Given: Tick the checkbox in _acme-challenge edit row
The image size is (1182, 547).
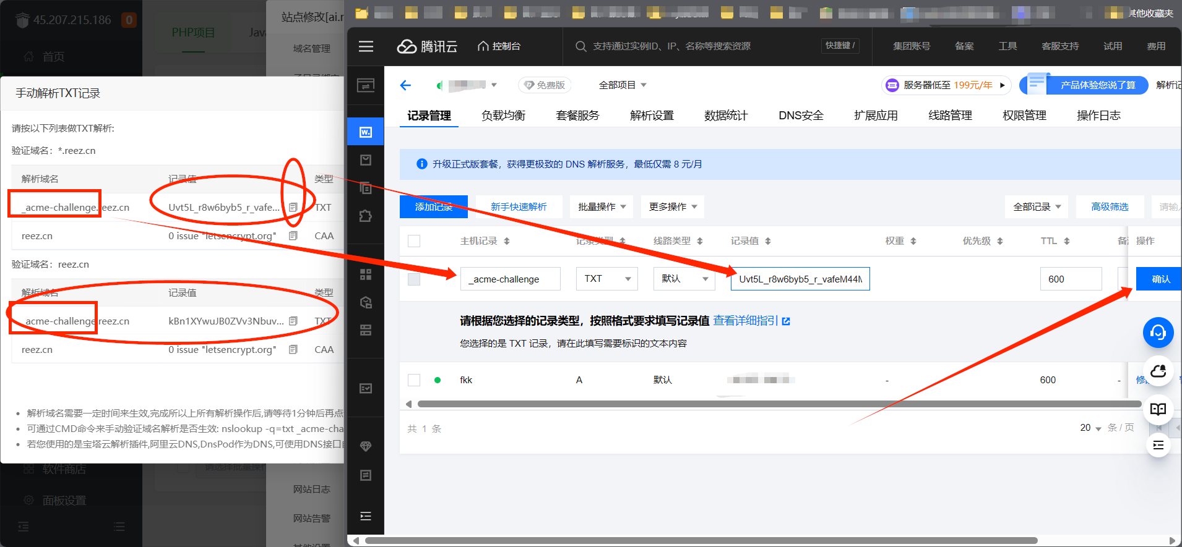Looking at the screenshot, I should [414, 279].
